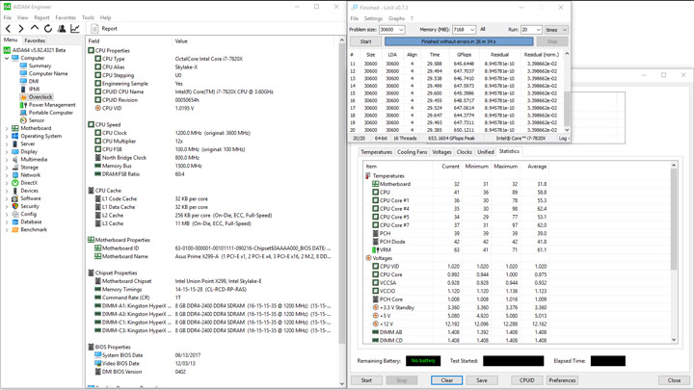Click the Clear button
This screenshot has width=694, height=390.
coord(446,380)
